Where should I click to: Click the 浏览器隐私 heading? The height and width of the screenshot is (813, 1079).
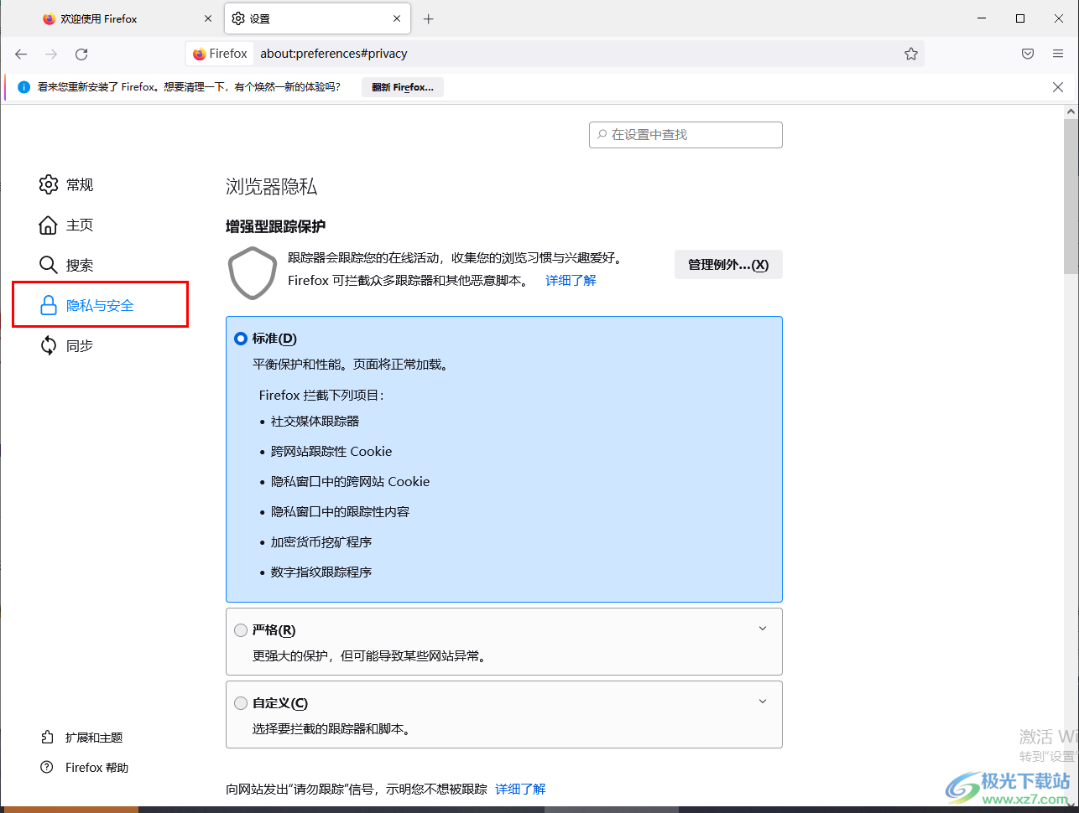click(x=271, y=186)
